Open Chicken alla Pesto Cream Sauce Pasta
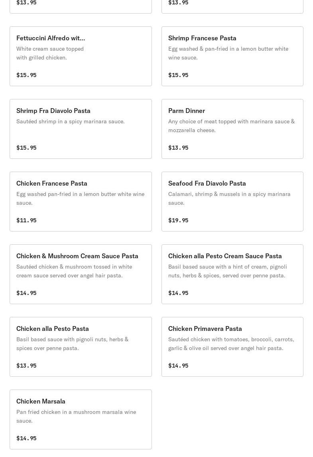 coord(225,256)
